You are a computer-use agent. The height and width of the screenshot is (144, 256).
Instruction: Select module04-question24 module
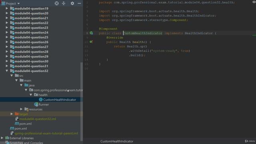31,32
